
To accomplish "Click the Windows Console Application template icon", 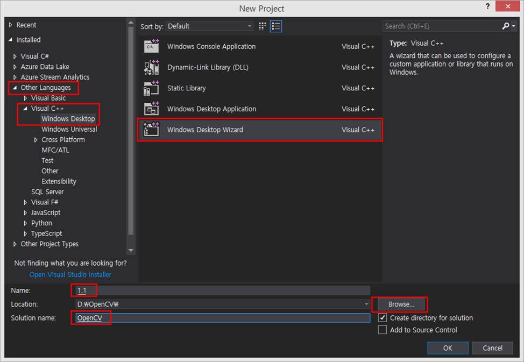I will (x=152, y=46).
